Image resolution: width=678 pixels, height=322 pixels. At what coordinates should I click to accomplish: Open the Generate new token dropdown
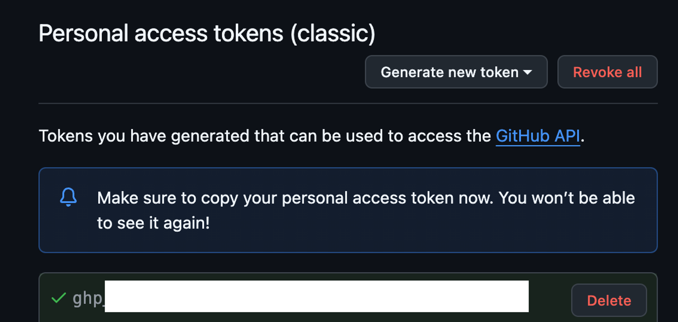coord(456,72)
